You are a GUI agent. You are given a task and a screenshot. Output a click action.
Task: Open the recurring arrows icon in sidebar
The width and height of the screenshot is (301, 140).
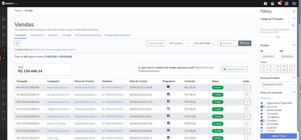coord(4,81)
